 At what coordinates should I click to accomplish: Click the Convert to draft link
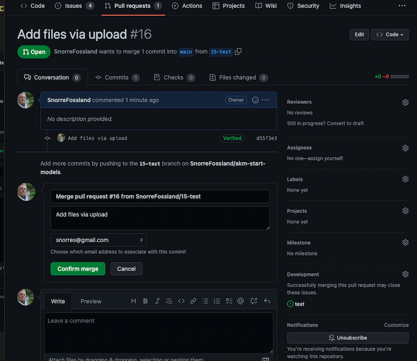click(345, 124)
